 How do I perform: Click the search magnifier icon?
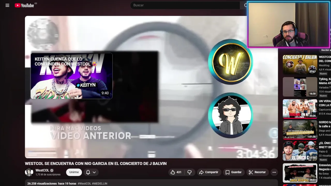pyautogui.click(x=245, y=5)
